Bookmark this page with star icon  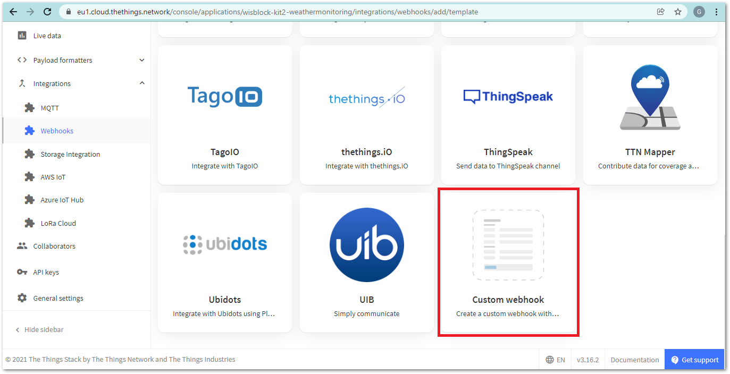(677, 11)
